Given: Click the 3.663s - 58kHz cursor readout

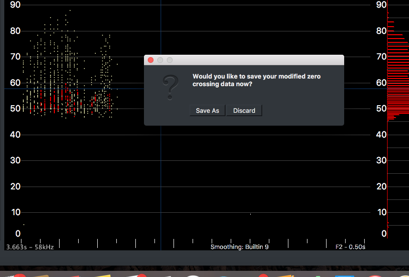Looking at the screenshot, I should click(30, 247).
